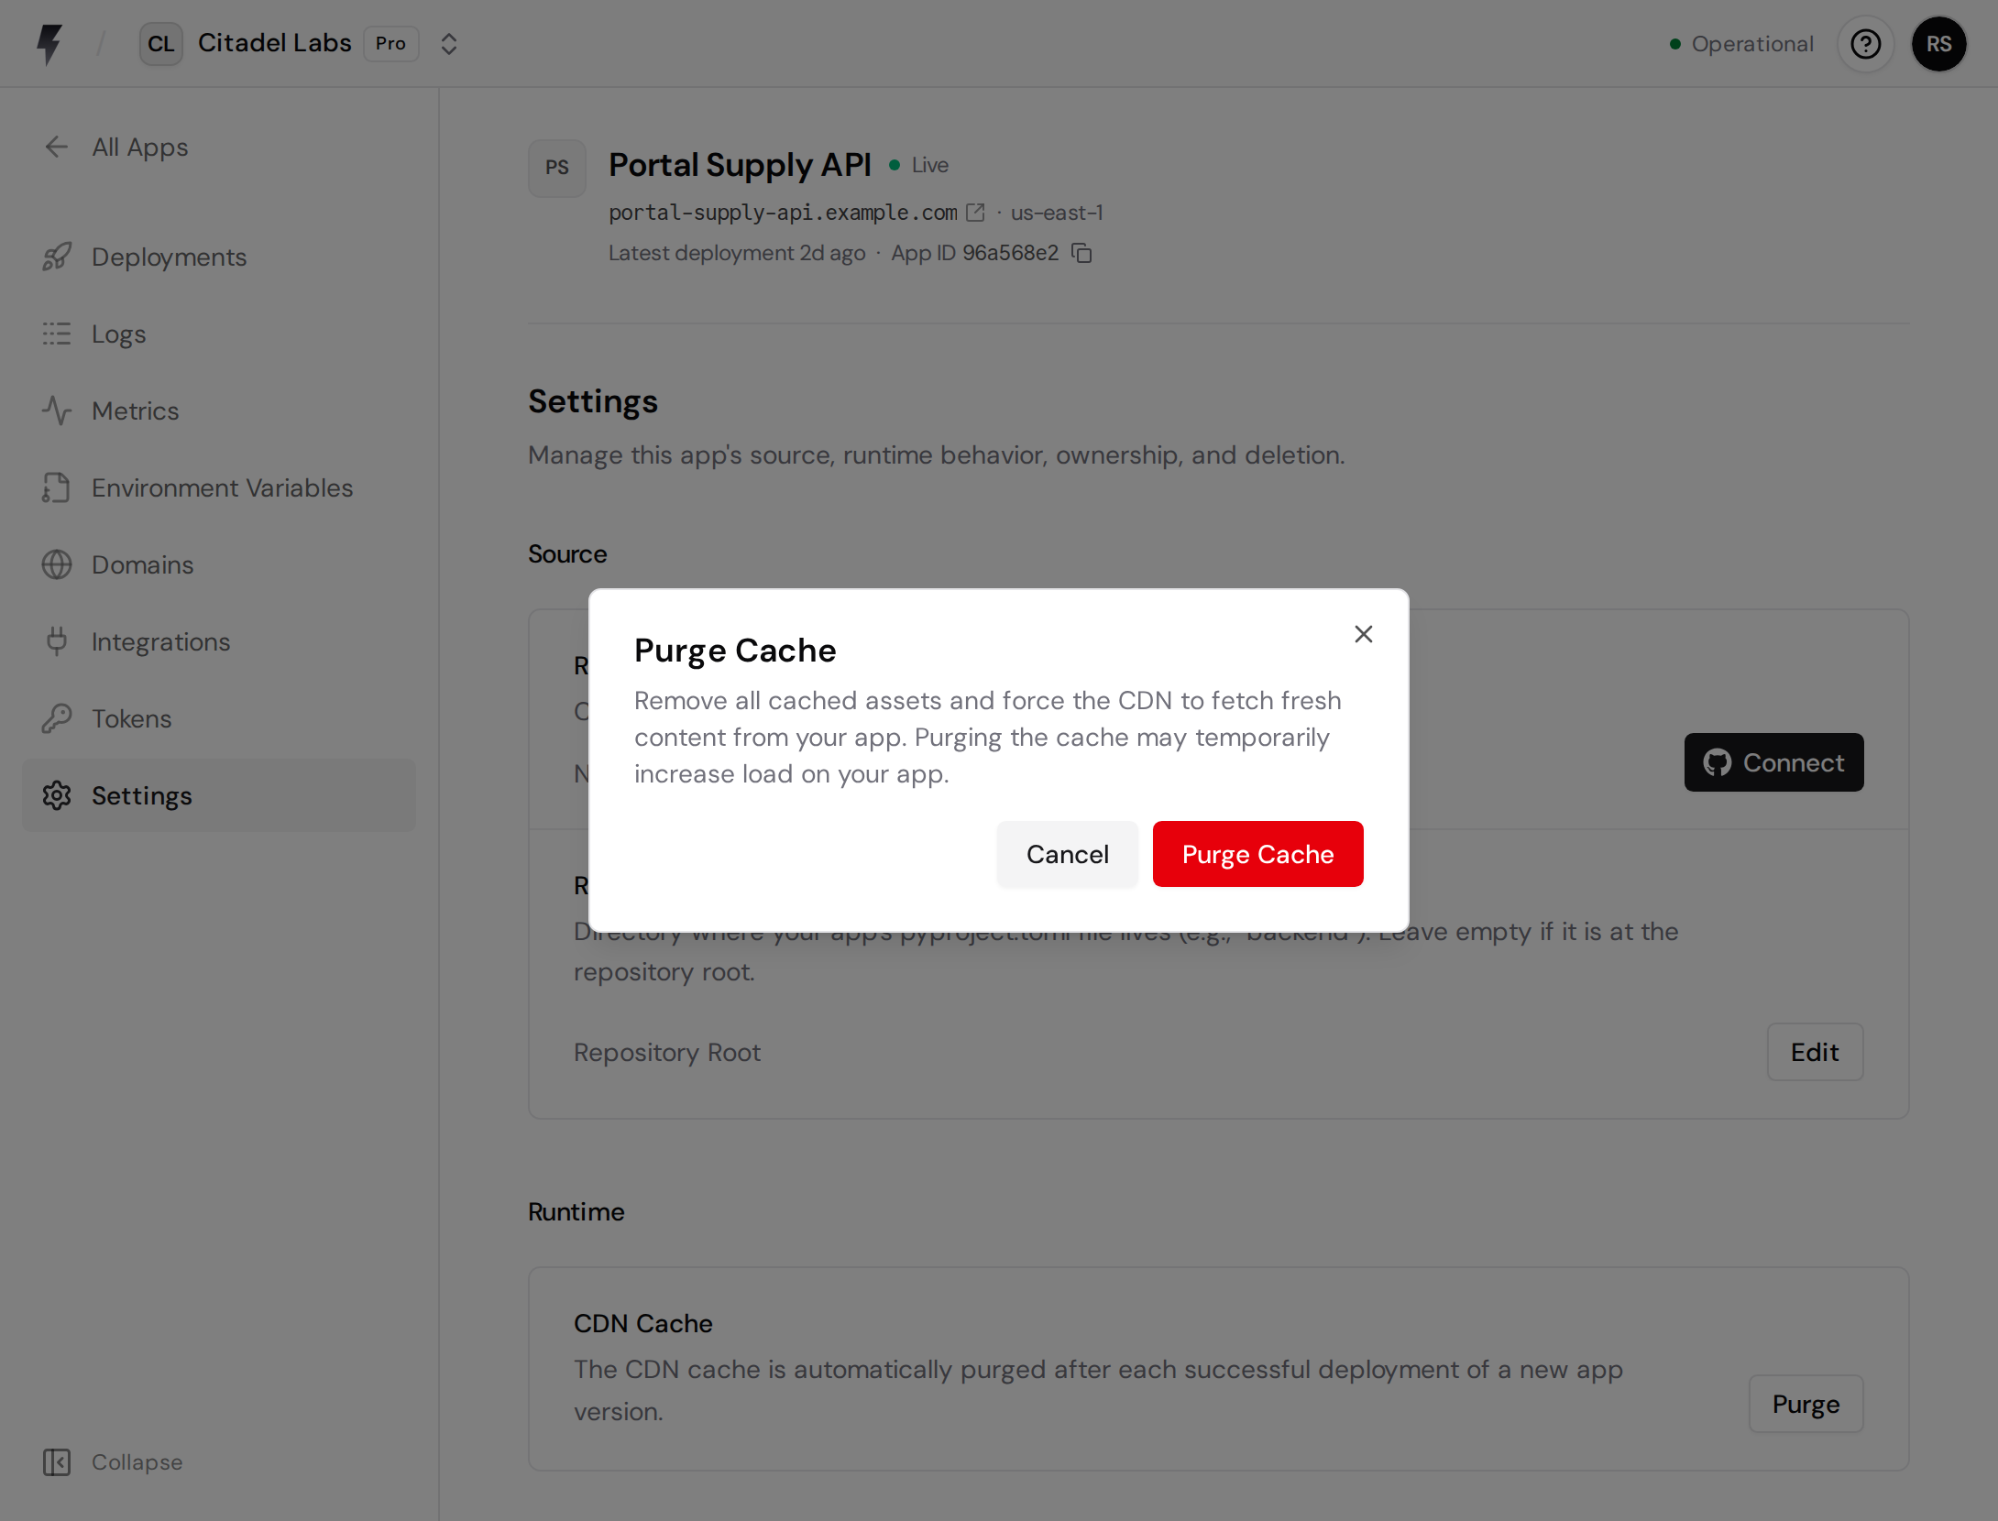Viewport: 1998px width, 1521px height.
Task: Click Edit for Repository Root
Action: pos(1816,1052)
